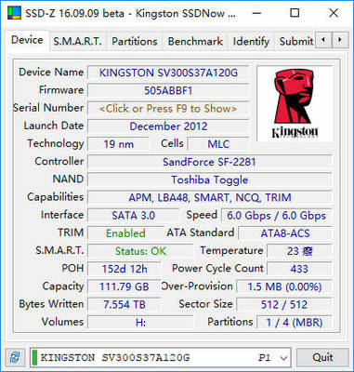The height and width of the screenshot is (372, 354).
Task: Click the volumes value H:
Action: click(140, 323)
